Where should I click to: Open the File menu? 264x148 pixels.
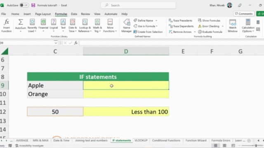pos(4,14)
